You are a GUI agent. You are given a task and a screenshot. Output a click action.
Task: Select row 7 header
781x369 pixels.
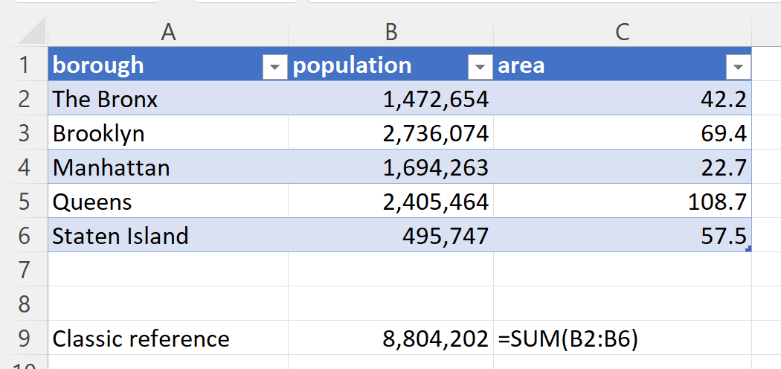[24, 269]
